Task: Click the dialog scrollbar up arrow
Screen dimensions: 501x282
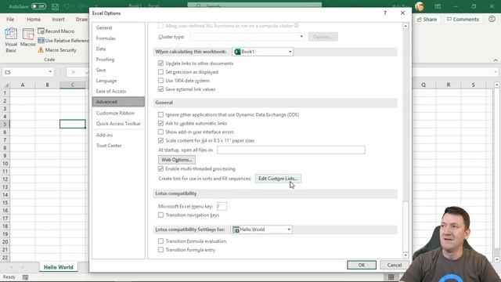Action: 405,26
